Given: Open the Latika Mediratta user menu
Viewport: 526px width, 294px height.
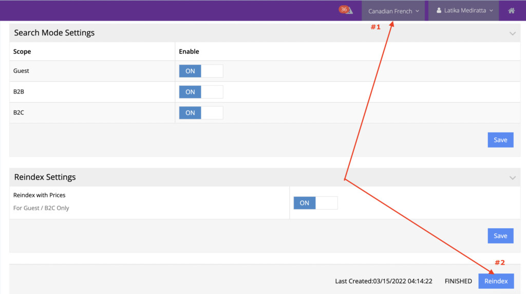Looking at the screenshot, I should point(464,11).
